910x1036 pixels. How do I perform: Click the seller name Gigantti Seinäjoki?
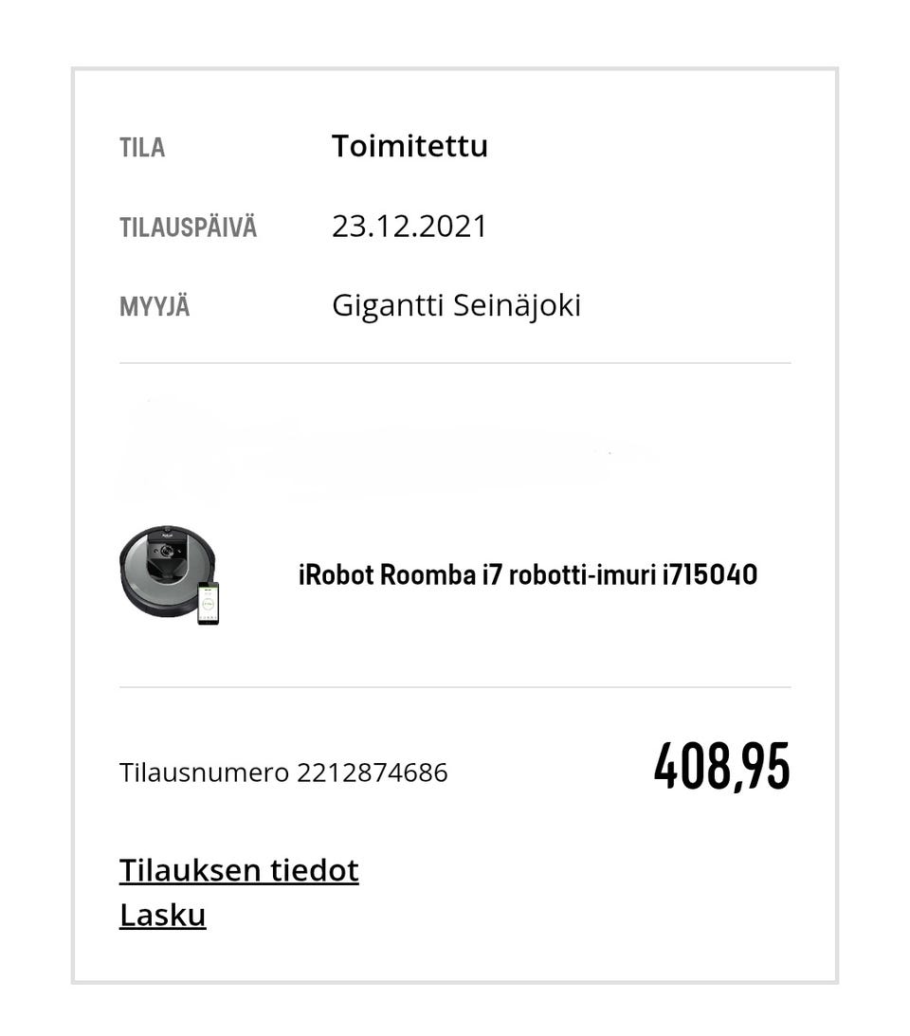[x=456, y=306]
